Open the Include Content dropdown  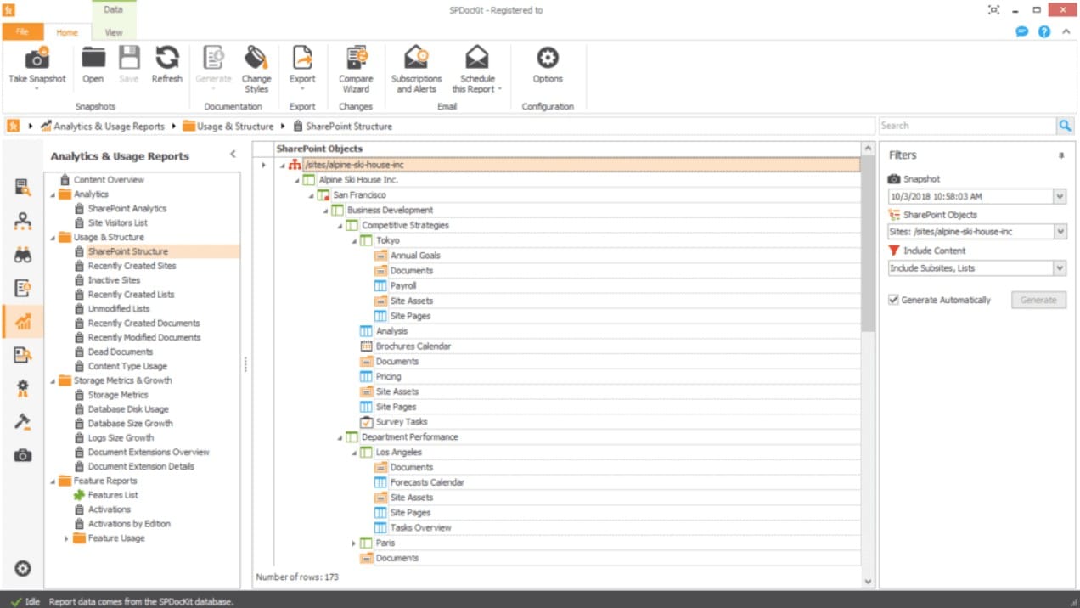click(1059, 267)
